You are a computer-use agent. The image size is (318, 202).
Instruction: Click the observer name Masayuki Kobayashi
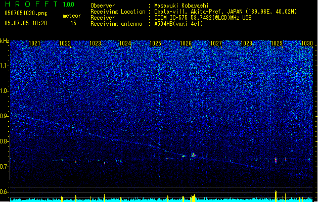tap(181, 6)
